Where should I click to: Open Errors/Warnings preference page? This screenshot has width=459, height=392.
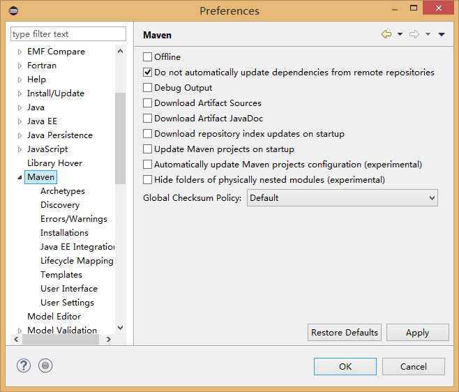point(74,219)
